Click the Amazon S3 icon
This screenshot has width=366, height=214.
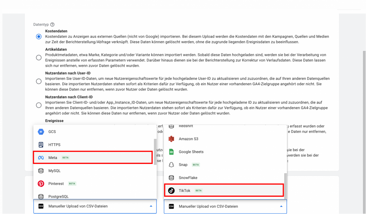pyautogui.click(x=171, y=139)
